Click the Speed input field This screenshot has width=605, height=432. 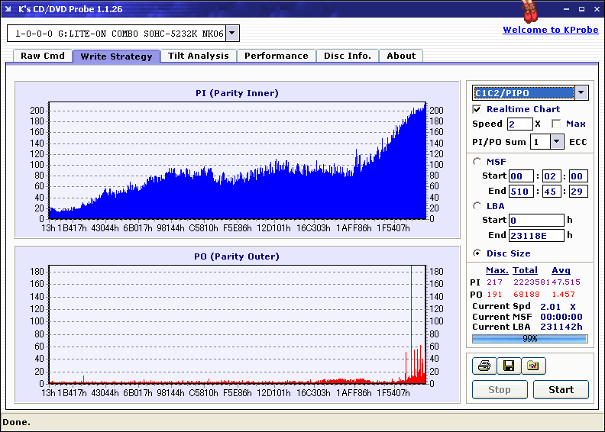[519, 124]
